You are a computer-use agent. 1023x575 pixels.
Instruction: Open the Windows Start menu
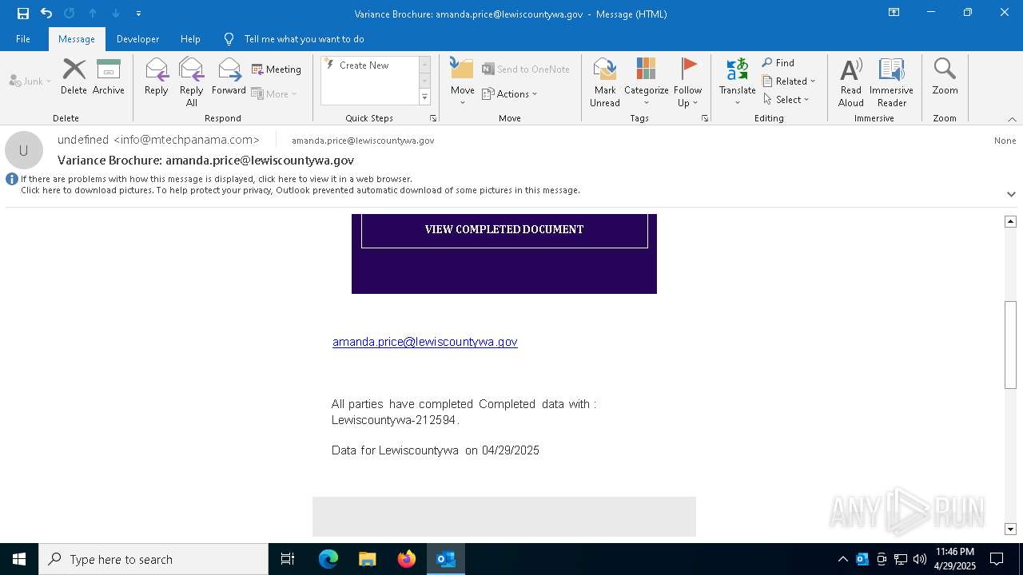[x=19, y=559]
